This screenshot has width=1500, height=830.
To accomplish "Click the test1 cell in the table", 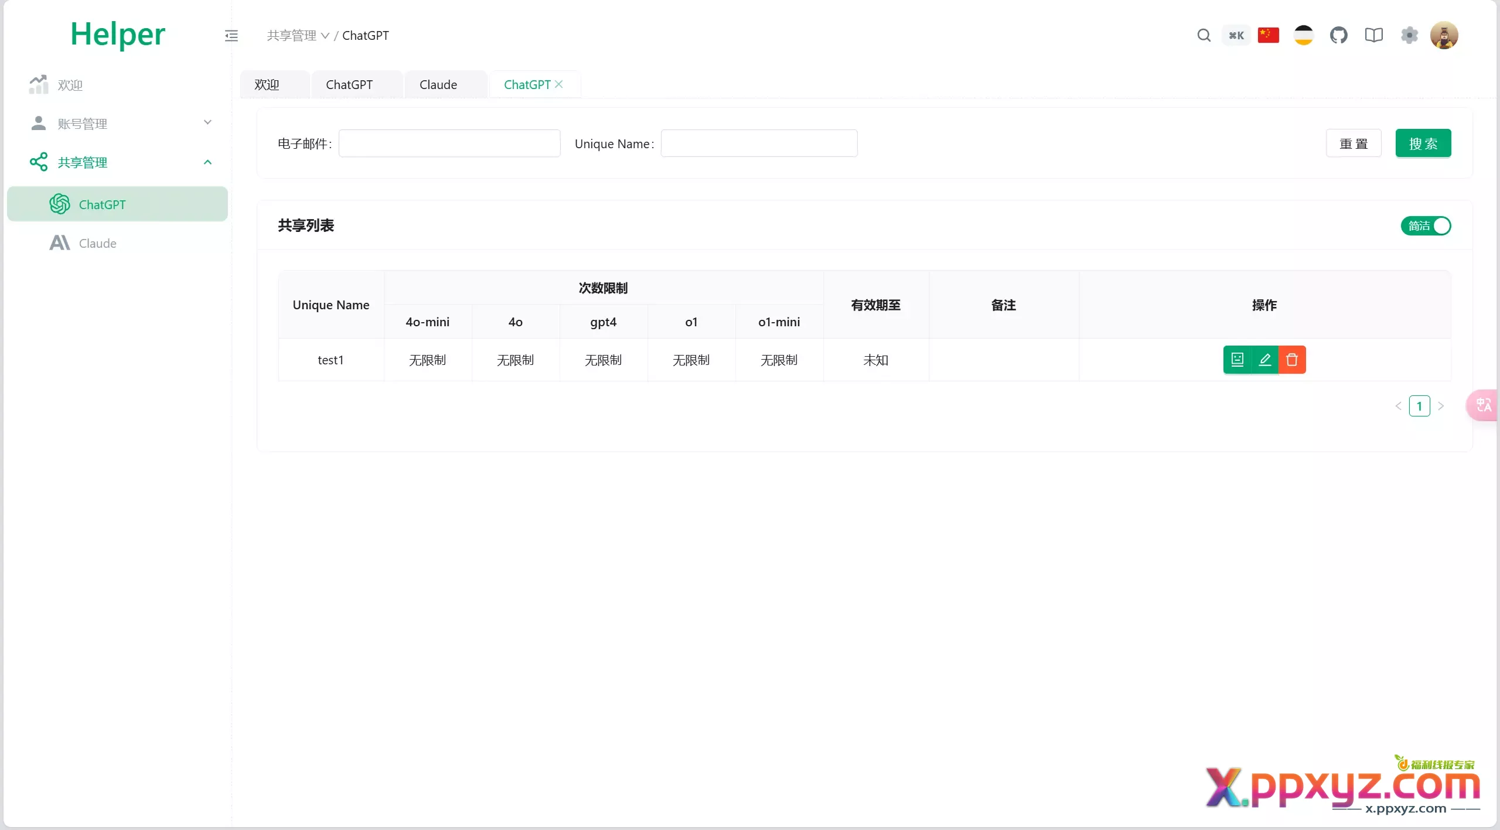I will 330,360.
